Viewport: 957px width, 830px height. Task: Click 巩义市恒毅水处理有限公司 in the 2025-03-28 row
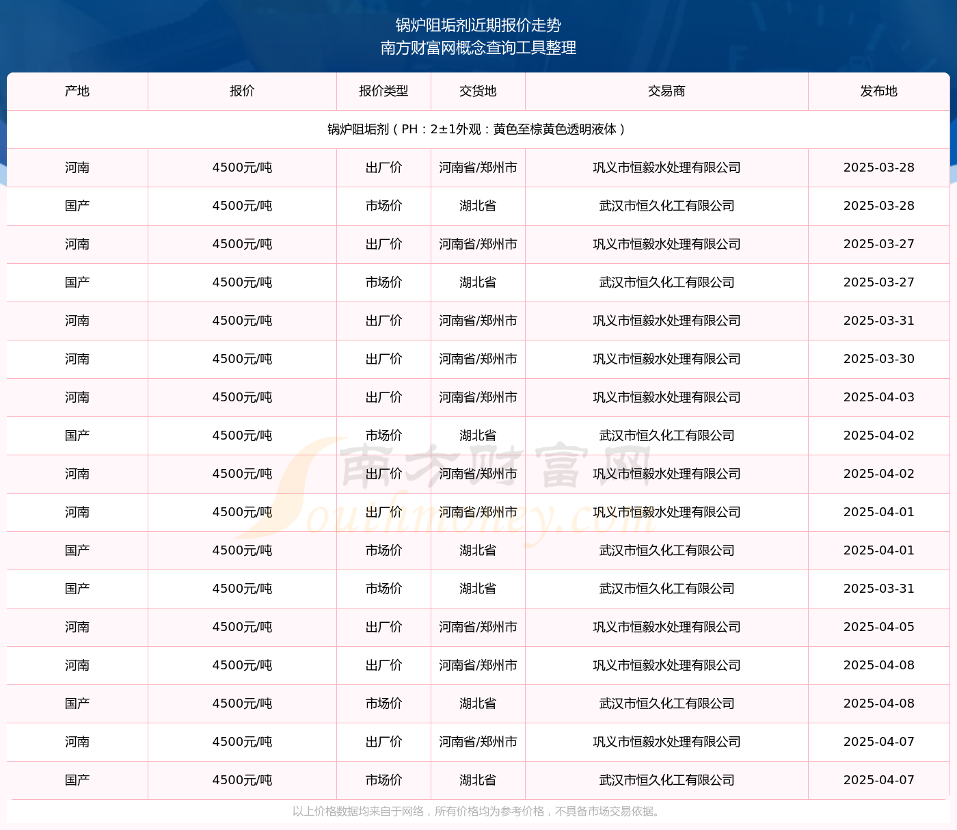(x=666, y=168)
